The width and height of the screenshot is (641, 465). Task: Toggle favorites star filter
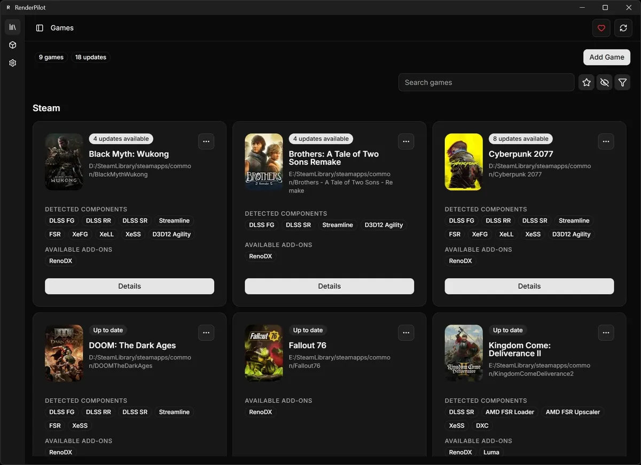[x=587, y=82]
